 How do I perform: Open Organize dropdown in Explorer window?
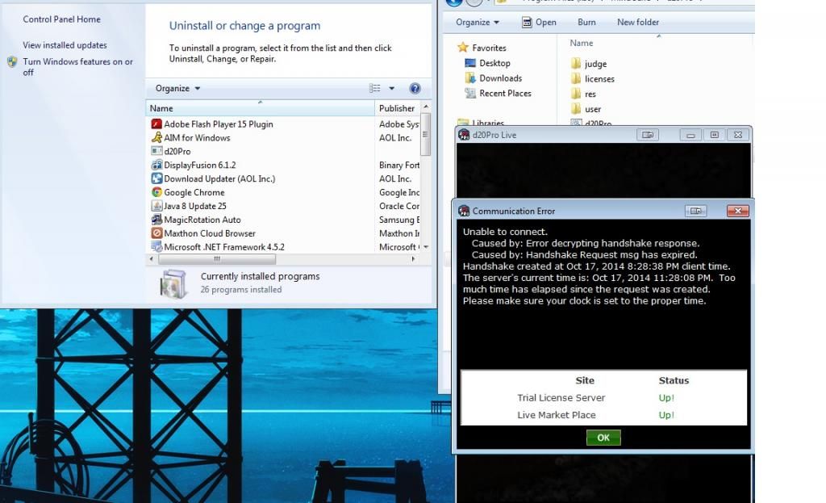point(478,22)
